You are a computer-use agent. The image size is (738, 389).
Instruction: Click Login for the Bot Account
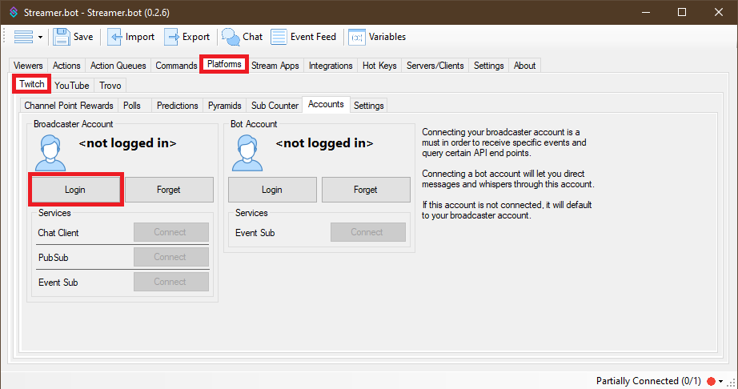click(272, 190)
